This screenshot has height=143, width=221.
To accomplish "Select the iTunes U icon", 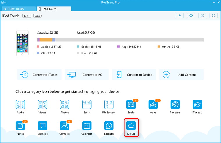I will (197, 104).
